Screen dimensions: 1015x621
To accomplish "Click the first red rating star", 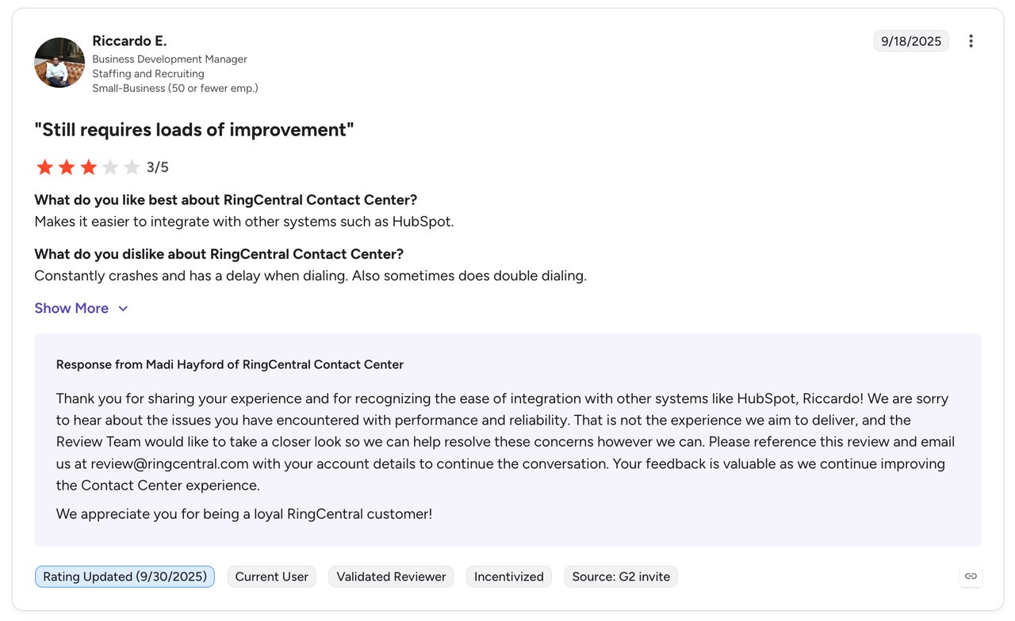I will click(44, 167).
